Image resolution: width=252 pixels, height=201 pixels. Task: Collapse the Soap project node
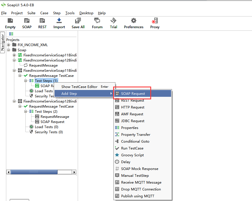tap(9, 50)
